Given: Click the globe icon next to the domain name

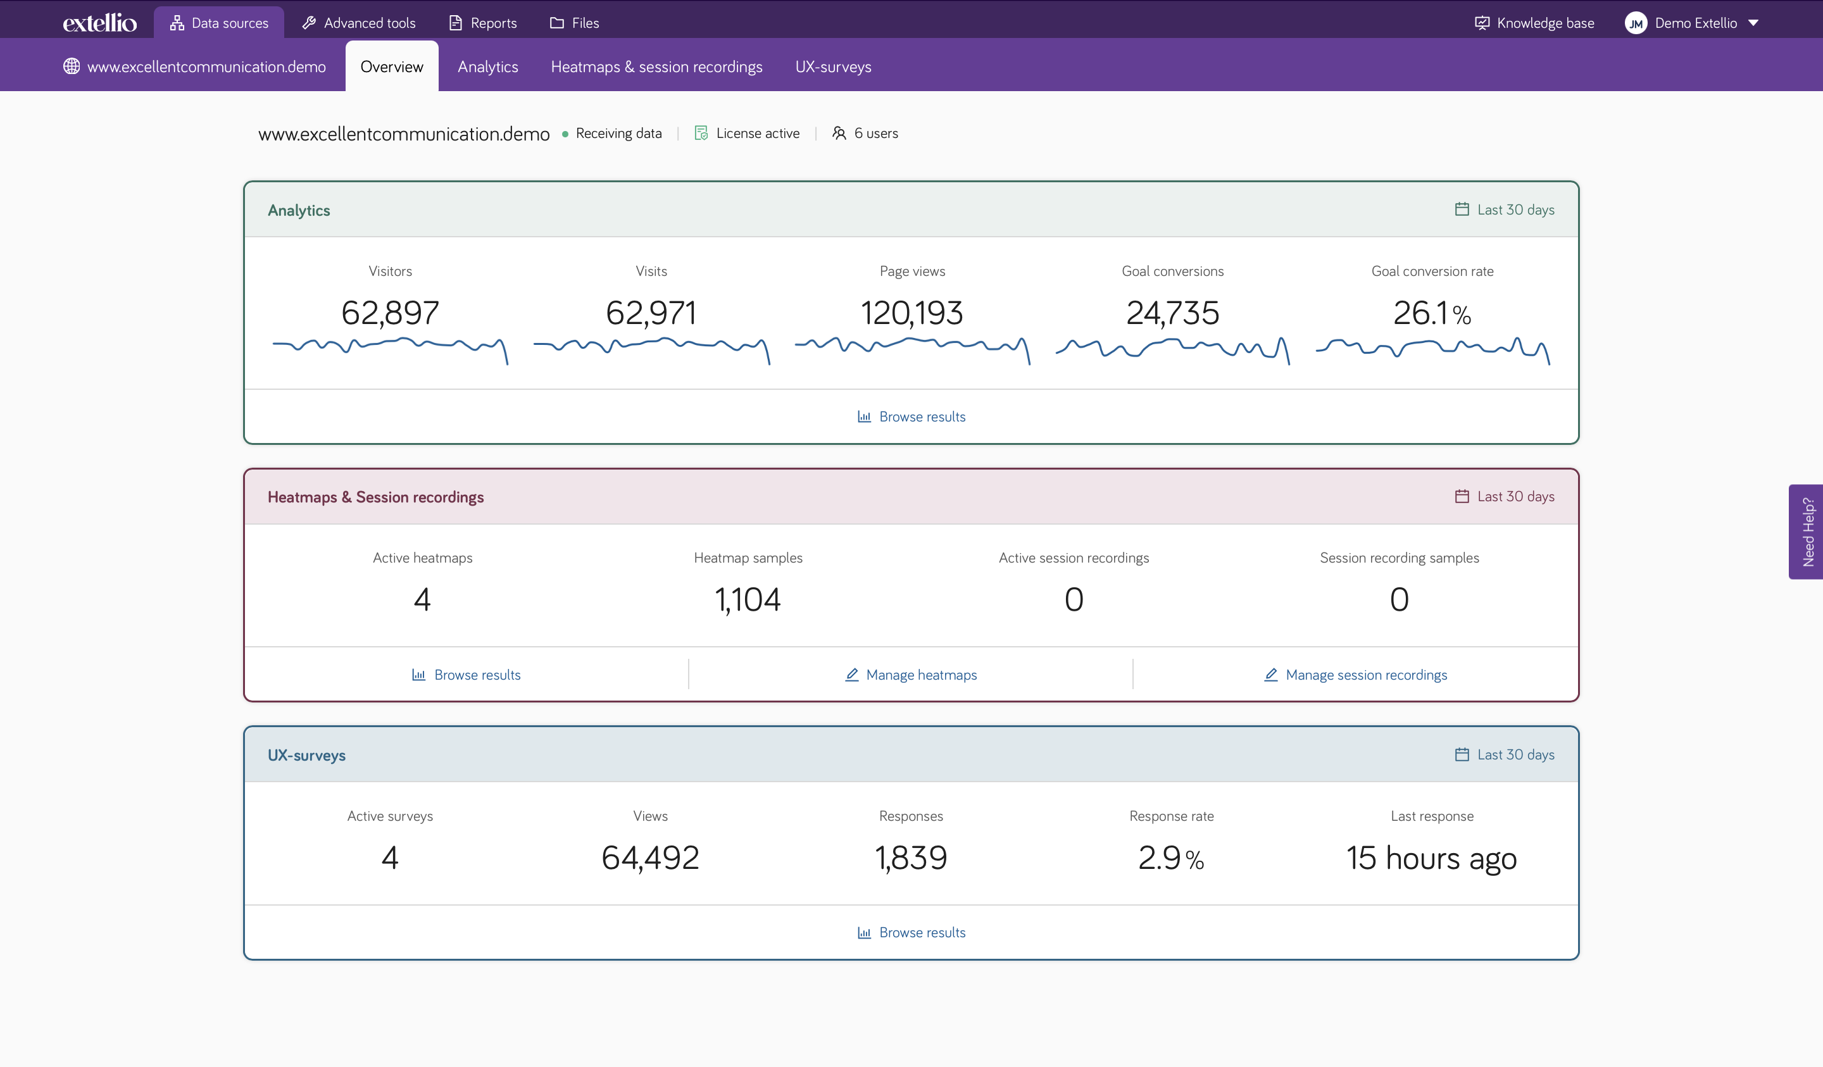Looking at the screenshot, I should click(x=71, y=66).
